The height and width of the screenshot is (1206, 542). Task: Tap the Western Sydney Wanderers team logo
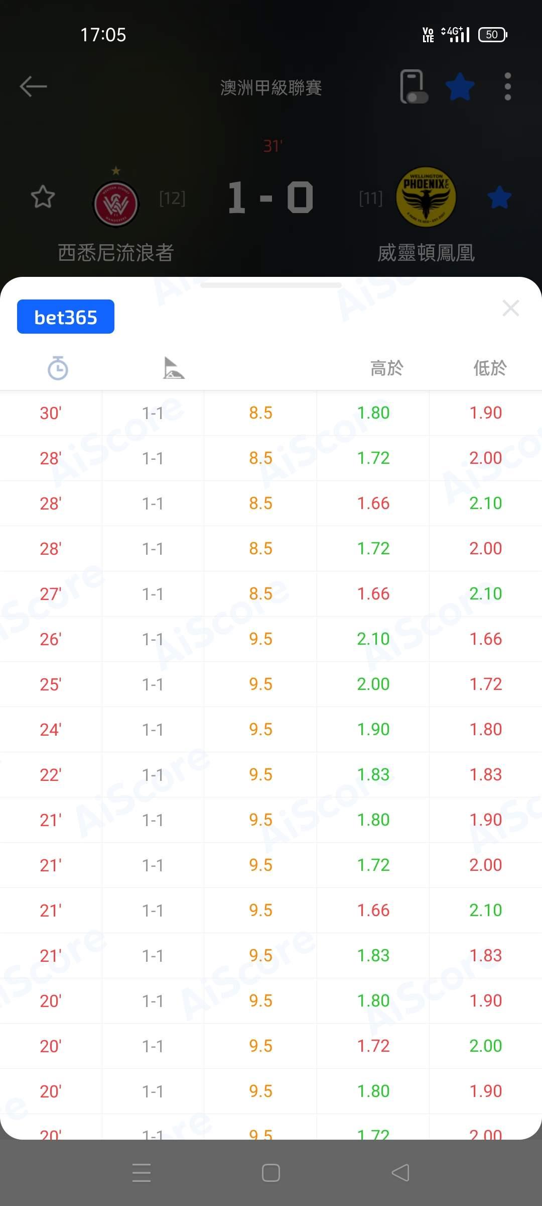tap(116, 204)
